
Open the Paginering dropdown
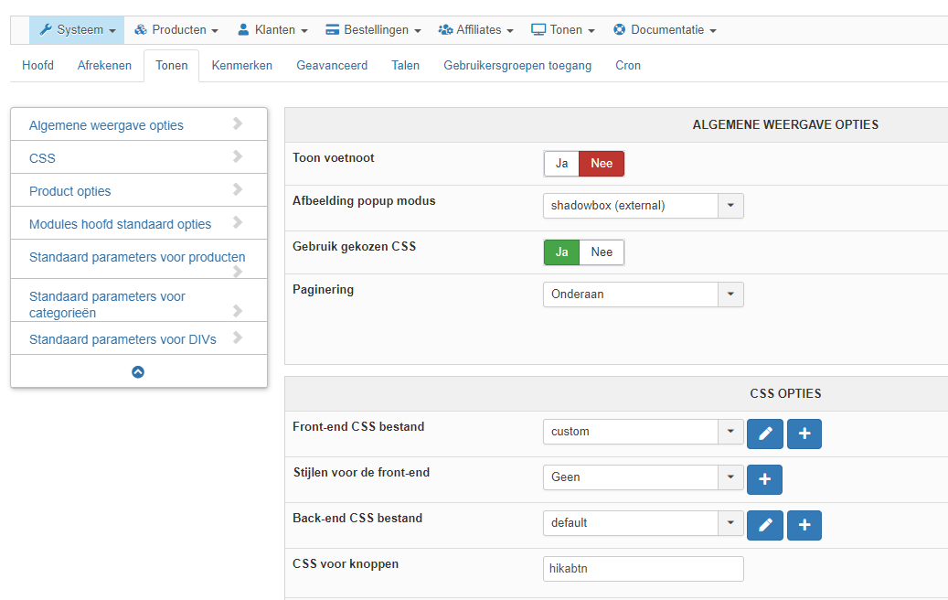(x=644, y=295)
